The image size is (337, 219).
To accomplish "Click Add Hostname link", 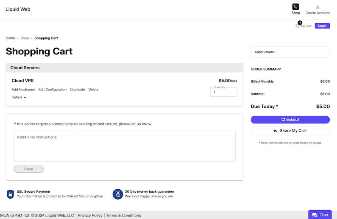I will click(23, 90).
